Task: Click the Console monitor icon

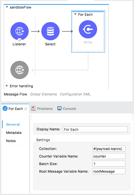Action: 59,108
